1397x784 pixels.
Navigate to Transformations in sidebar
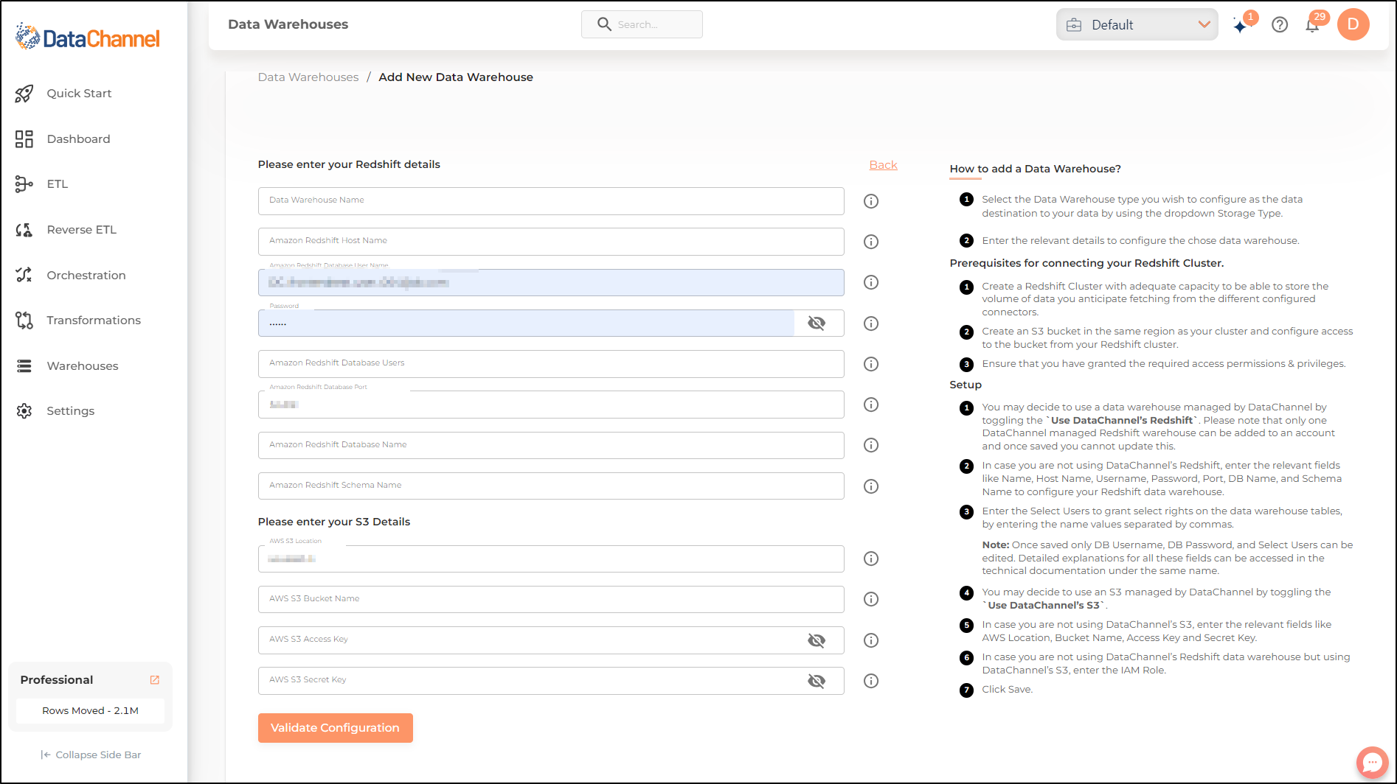94,321
